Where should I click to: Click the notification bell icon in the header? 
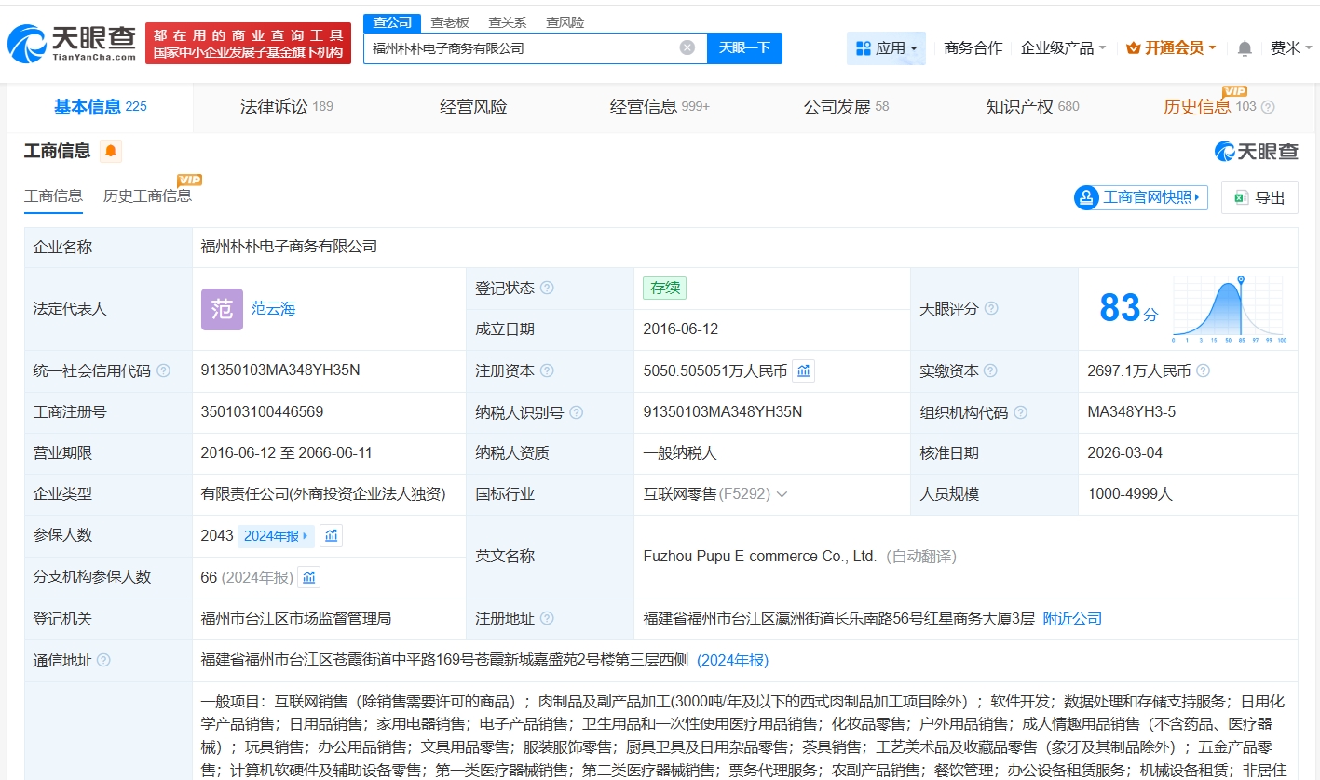click(x=1245, y=48)
